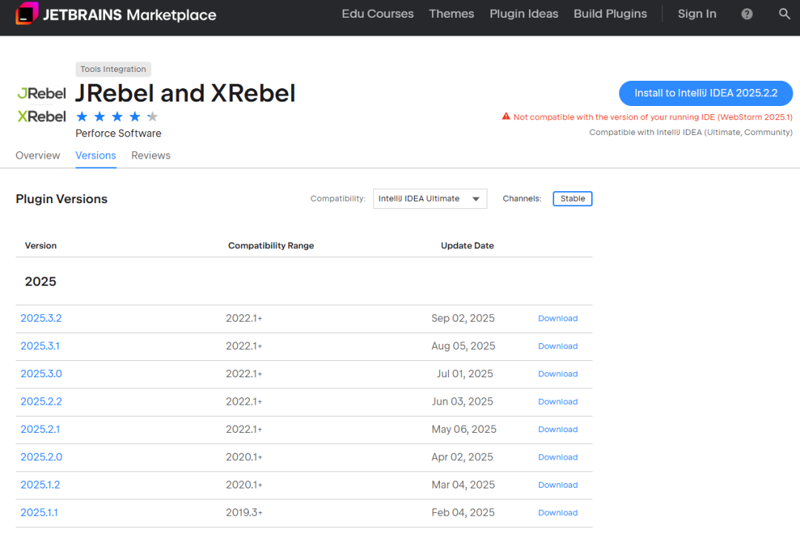Select the Versions tab

click(96, 156)
